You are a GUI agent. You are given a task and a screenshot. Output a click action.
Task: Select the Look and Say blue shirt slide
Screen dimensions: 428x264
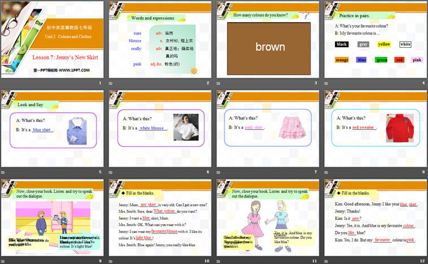click(52, 129)
